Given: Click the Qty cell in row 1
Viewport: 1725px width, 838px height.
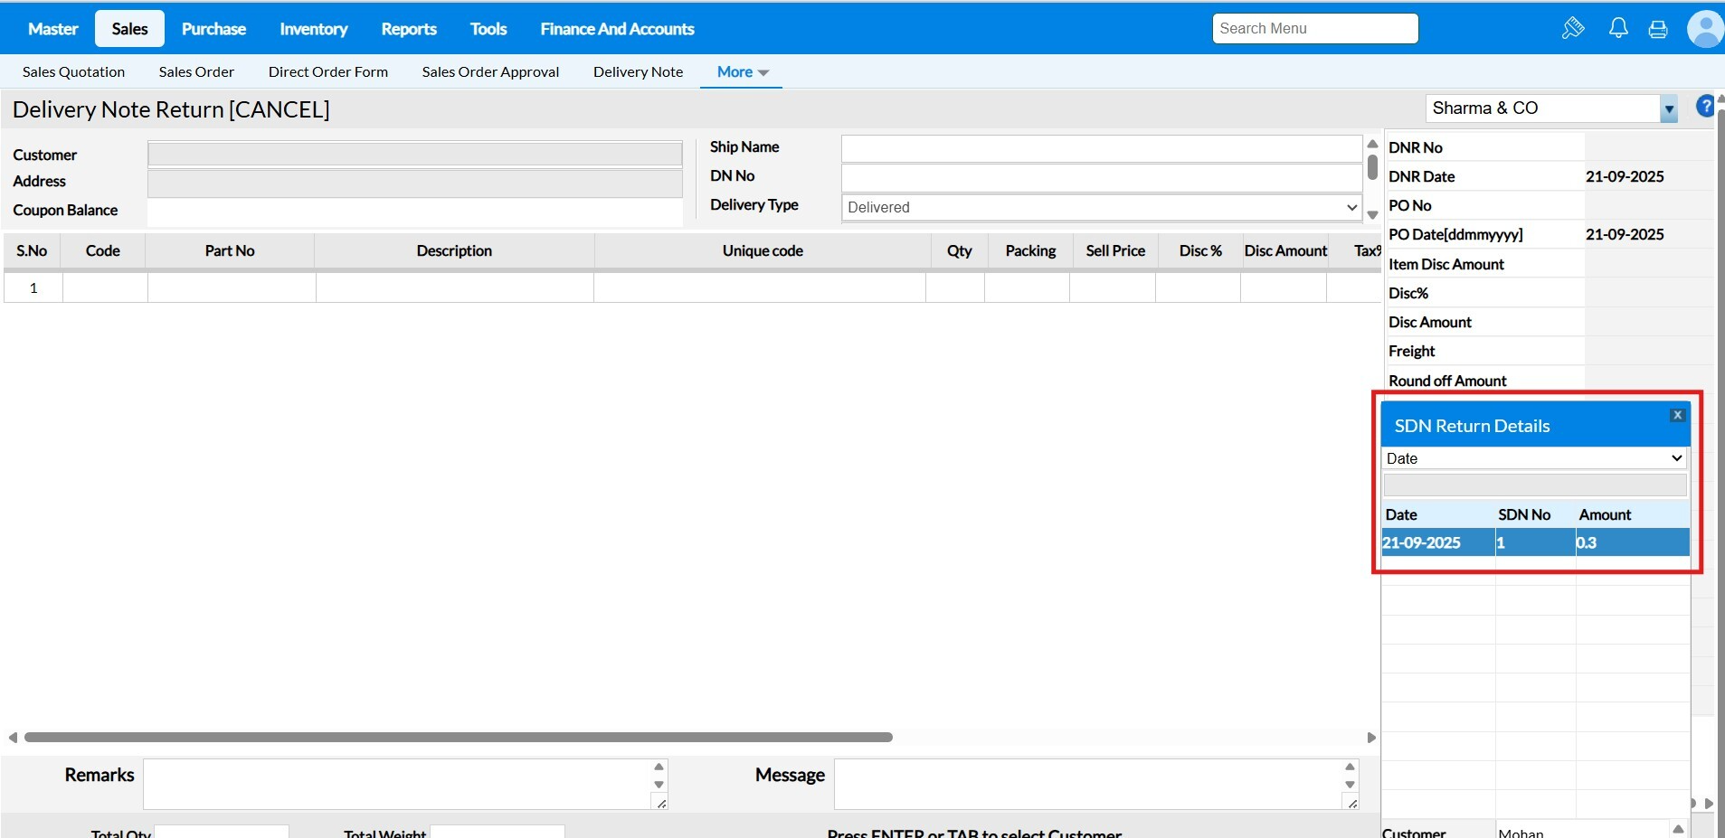Looking at the screenshot, I should point(955,287).
